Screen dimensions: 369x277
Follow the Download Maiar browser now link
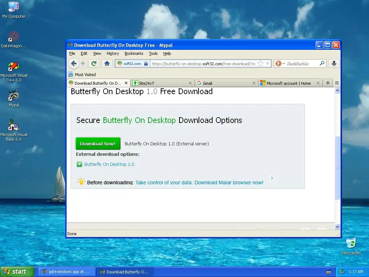click(229, 183)
